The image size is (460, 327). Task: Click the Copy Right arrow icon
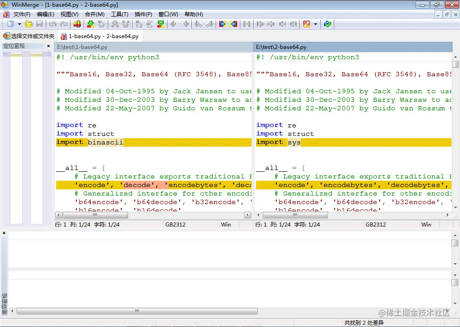tap(173, 24)
